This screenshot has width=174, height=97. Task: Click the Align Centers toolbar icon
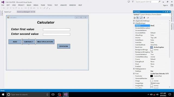point(11,8)
